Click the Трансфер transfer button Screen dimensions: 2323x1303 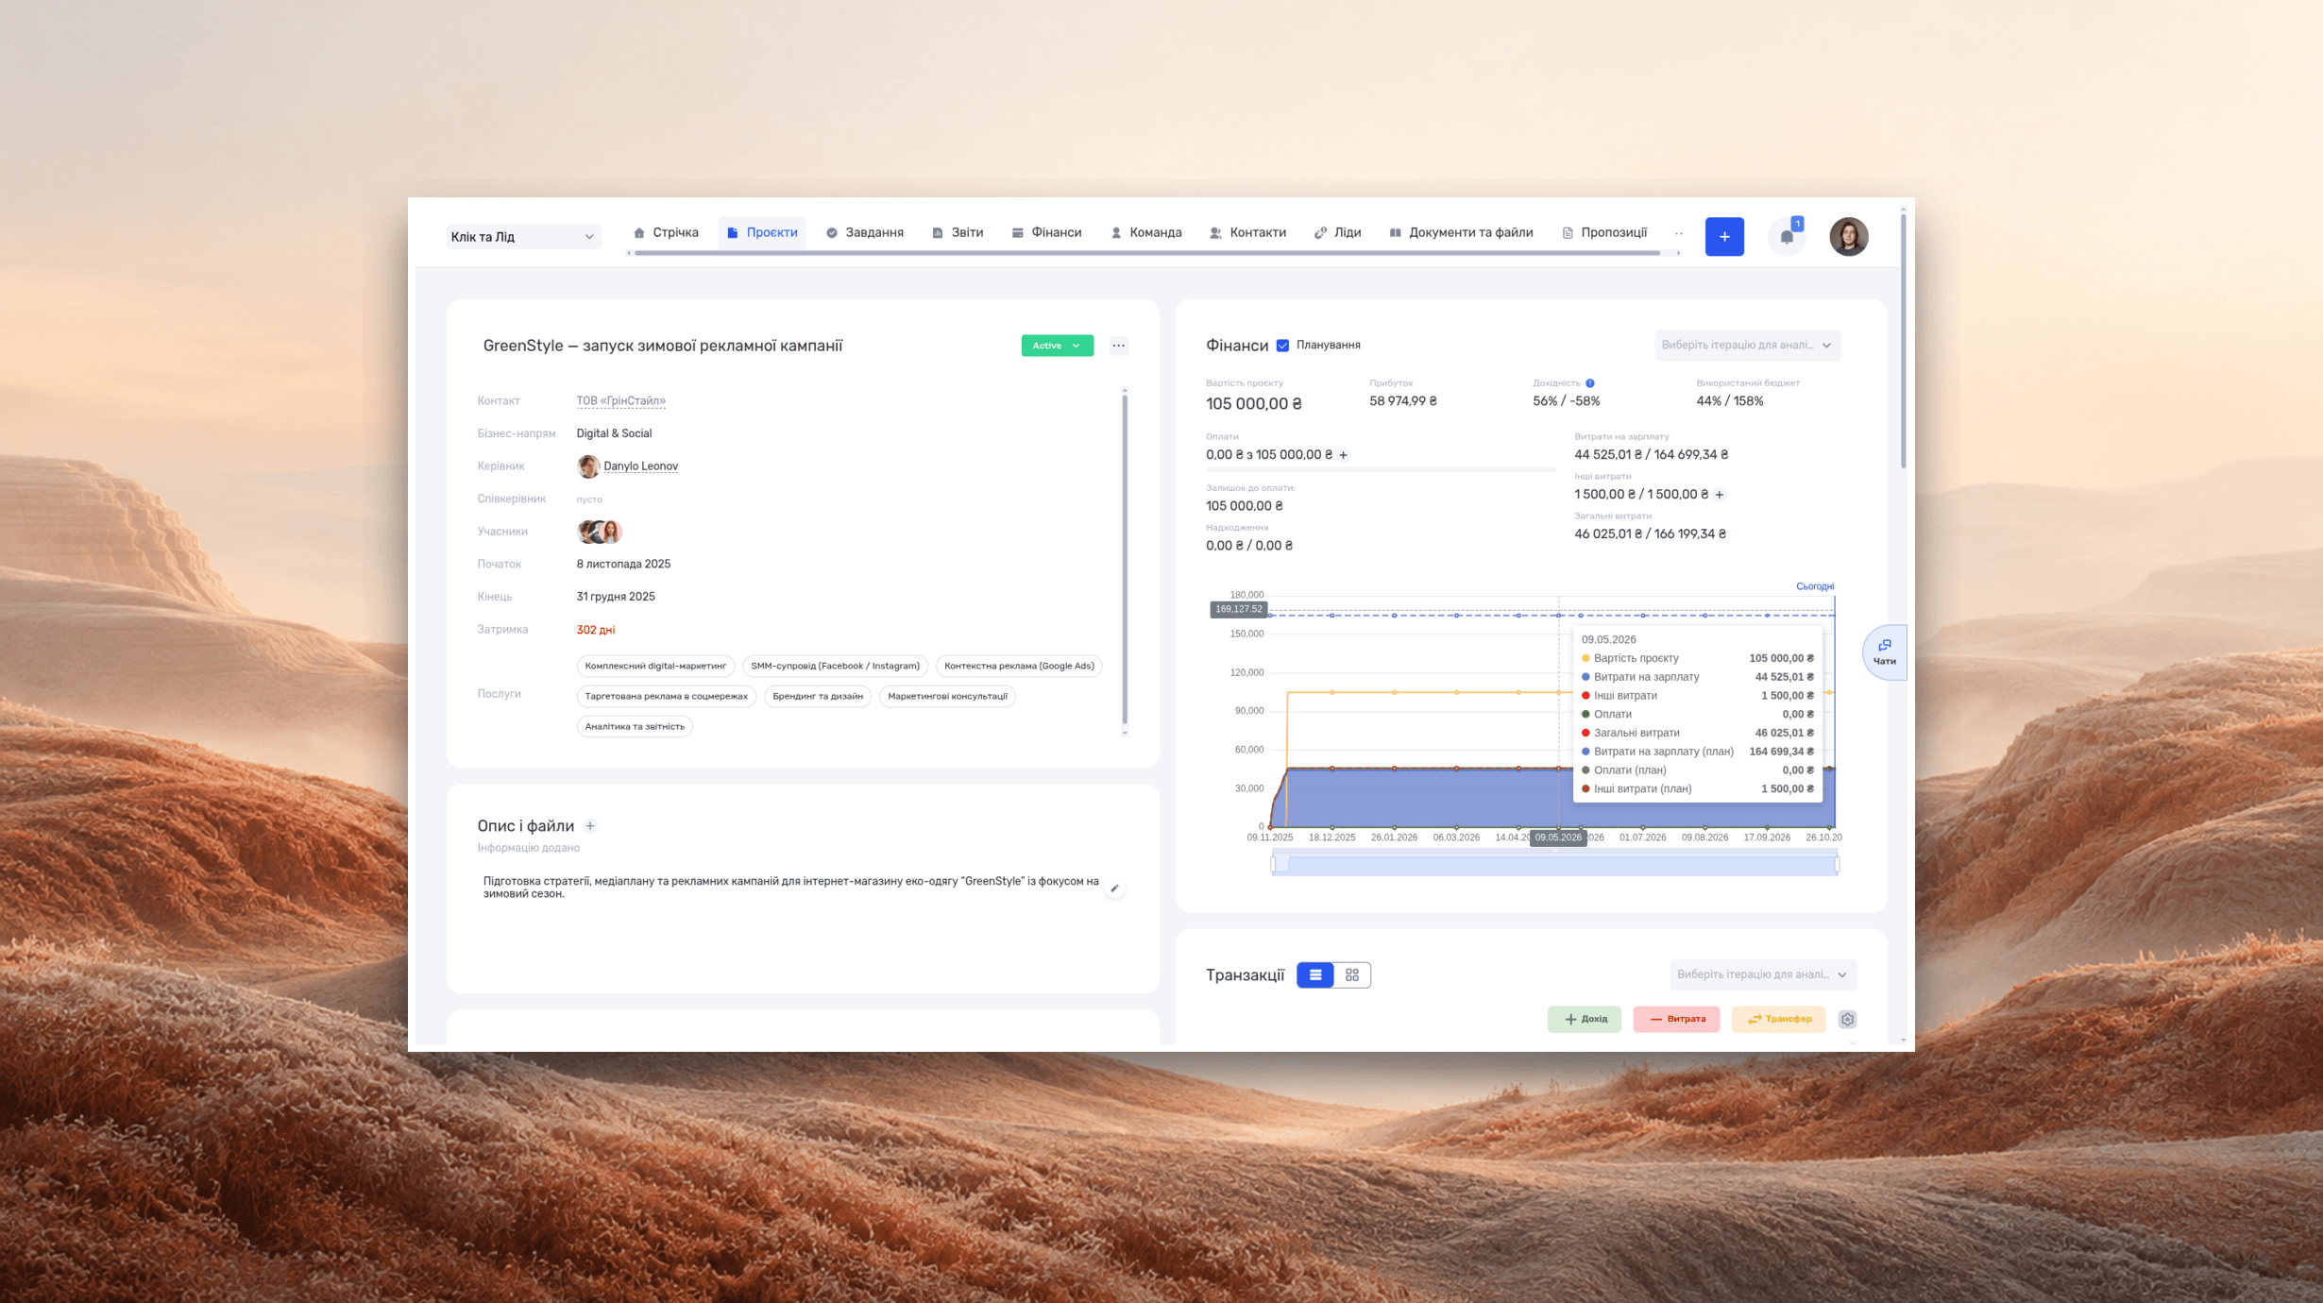pos(1777,1019)
